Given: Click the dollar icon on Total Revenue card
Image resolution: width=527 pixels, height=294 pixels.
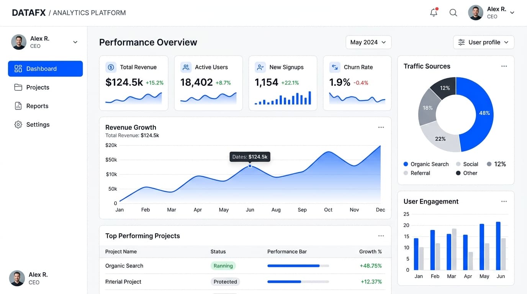Looking at the screenshot, I should (x=111, y=67).
